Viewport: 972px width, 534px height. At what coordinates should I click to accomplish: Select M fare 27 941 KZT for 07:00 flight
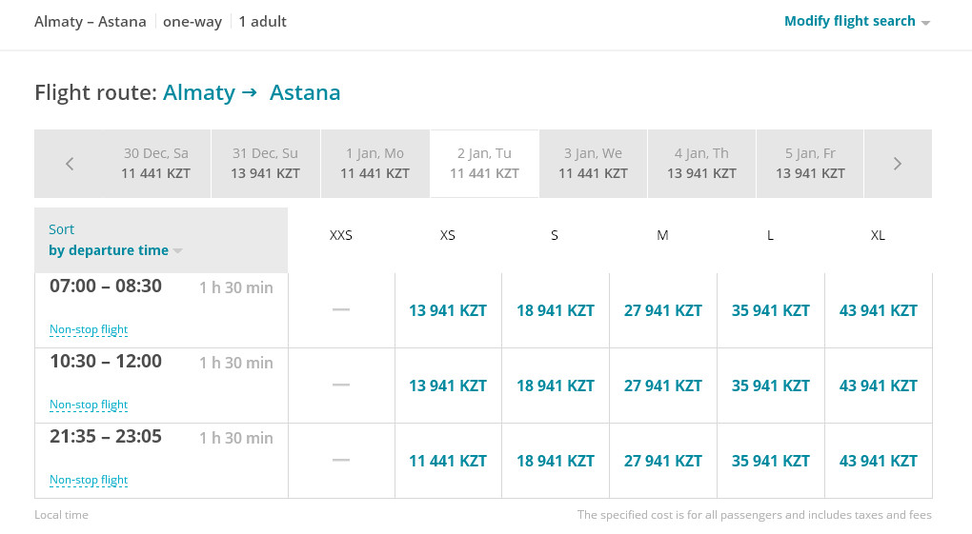663,310
